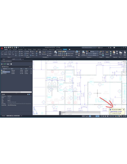127x164 pixels.
Task: Choose the Move modify tool
Action: [x=21, y=51]
